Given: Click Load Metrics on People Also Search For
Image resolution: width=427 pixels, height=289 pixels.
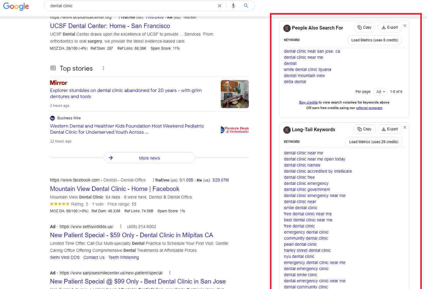Looking at the screenshot, I should coord(375,40).
